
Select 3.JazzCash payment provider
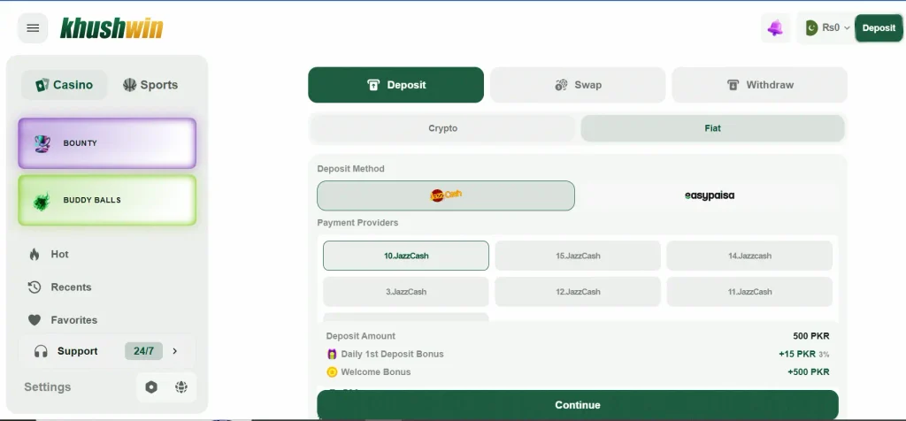tap(405, 292)
